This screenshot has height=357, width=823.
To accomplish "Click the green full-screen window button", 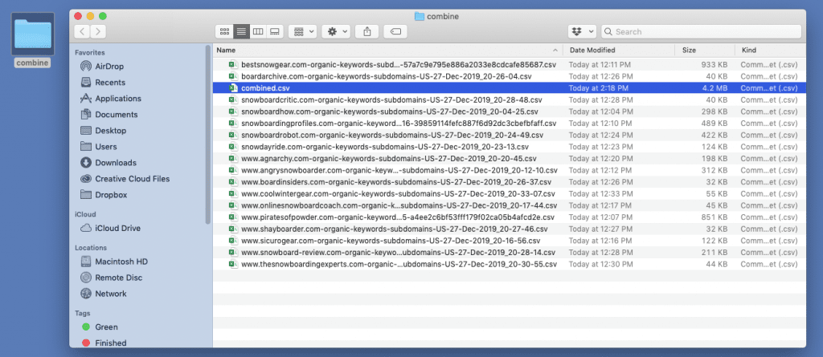I will [x=103, y=16].
